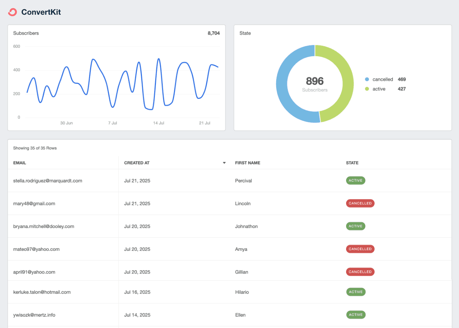Click the Subscribers line chart peak
The image size is (459, 328).
159,59
